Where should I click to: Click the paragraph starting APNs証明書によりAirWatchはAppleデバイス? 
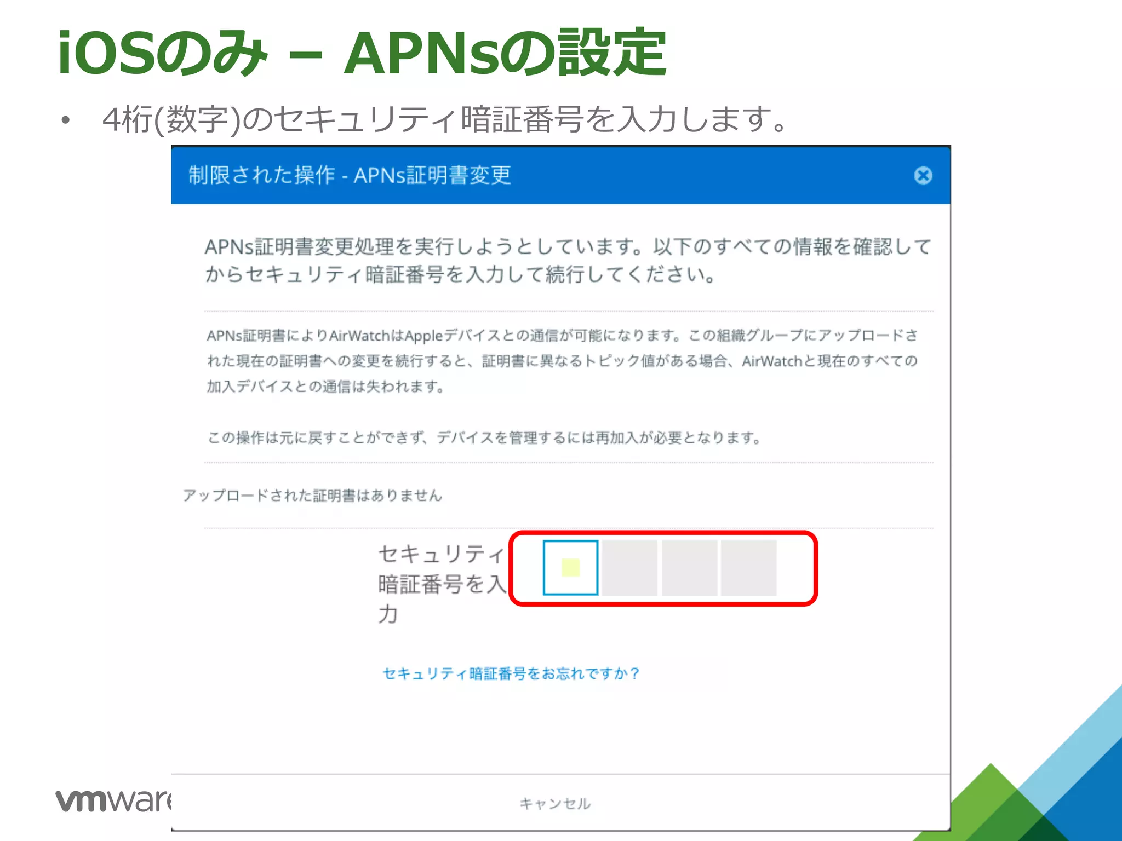(563, 361)
